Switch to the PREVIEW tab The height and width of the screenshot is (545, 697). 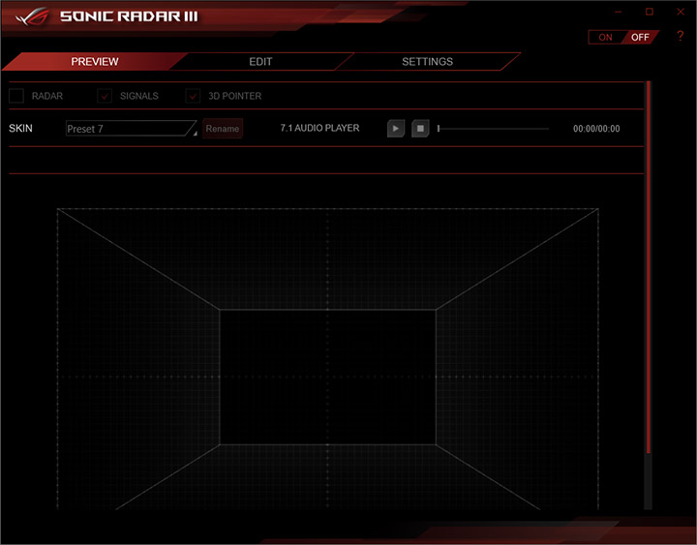pos(95,61)
